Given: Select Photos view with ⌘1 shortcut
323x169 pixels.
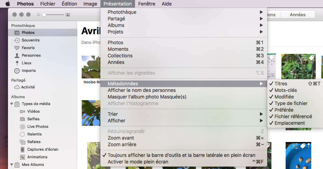Looking at the screenshot, I should click(x=184, y=43).
